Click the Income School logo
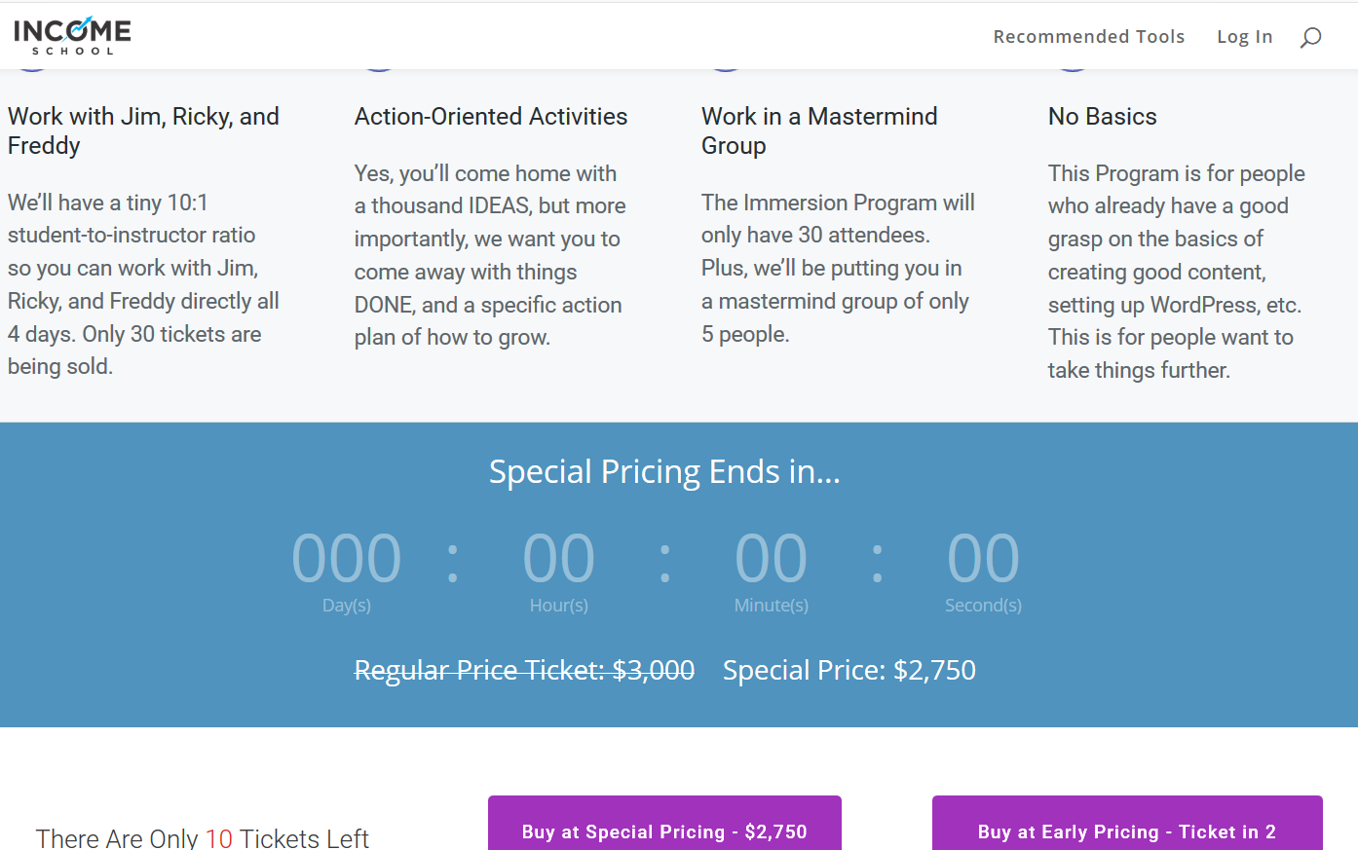The height and width of the screenshot is (850, 1358). tap(72, 36)
